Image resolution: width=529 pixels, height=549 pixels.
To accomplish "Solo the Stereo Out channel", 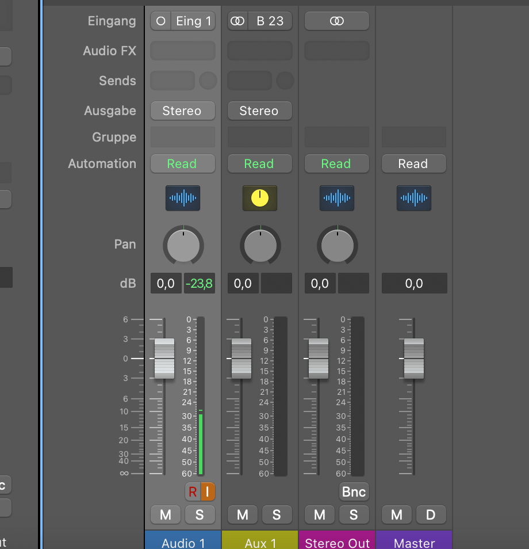I will (x=354, y=514).
